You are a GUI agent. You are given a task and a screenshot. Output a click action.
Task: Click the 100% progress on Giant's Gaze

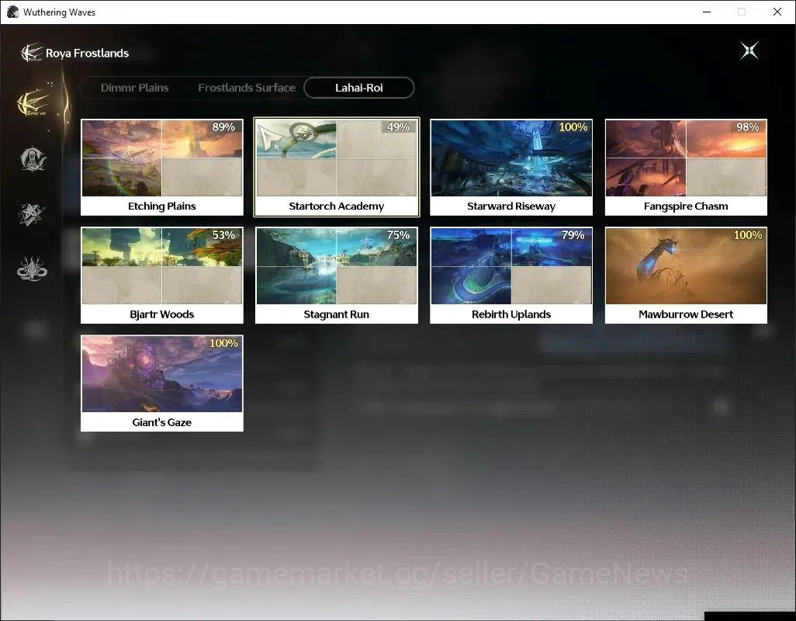[x=224, y=343]
